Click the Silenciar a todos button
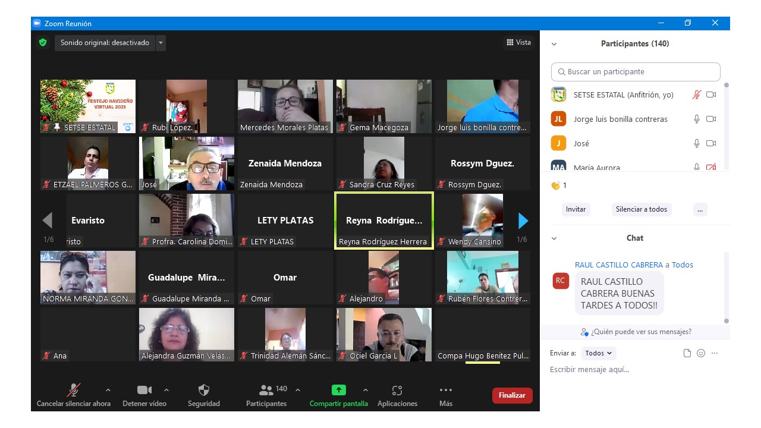Screen dimensions: 761x428 641,209
